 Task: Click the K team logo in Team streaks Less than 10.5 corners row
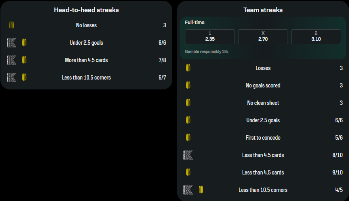pos(188,190)
